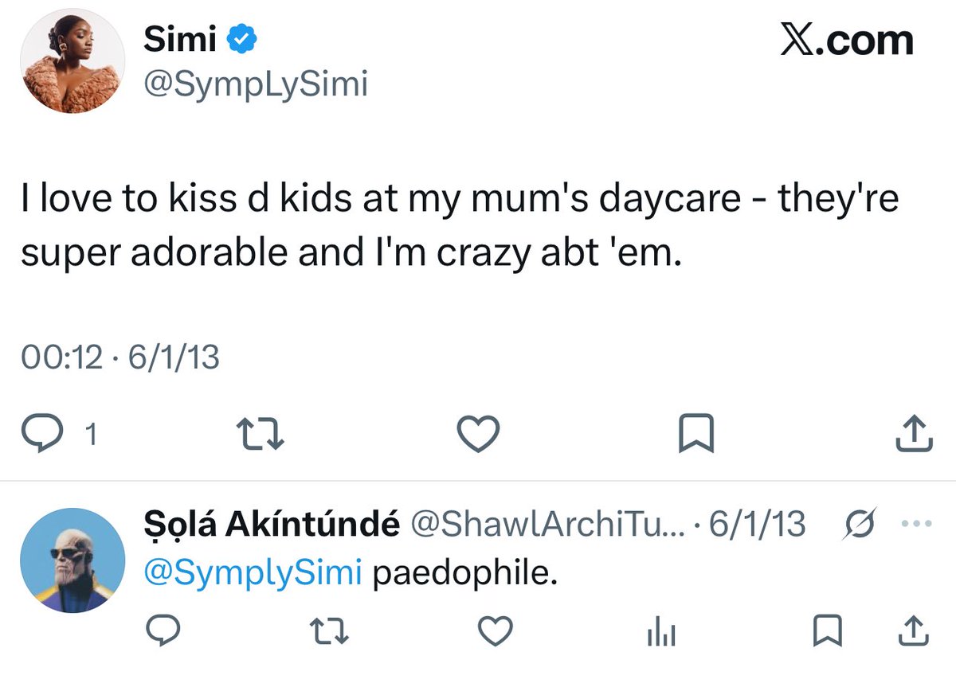
Task: Open more options menu on reply
Action: tap(911, 524)
